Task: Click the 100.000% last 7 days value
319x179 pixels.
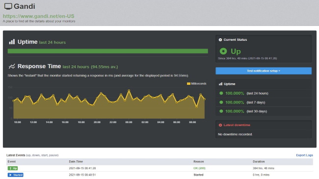Action: [235, 102]
